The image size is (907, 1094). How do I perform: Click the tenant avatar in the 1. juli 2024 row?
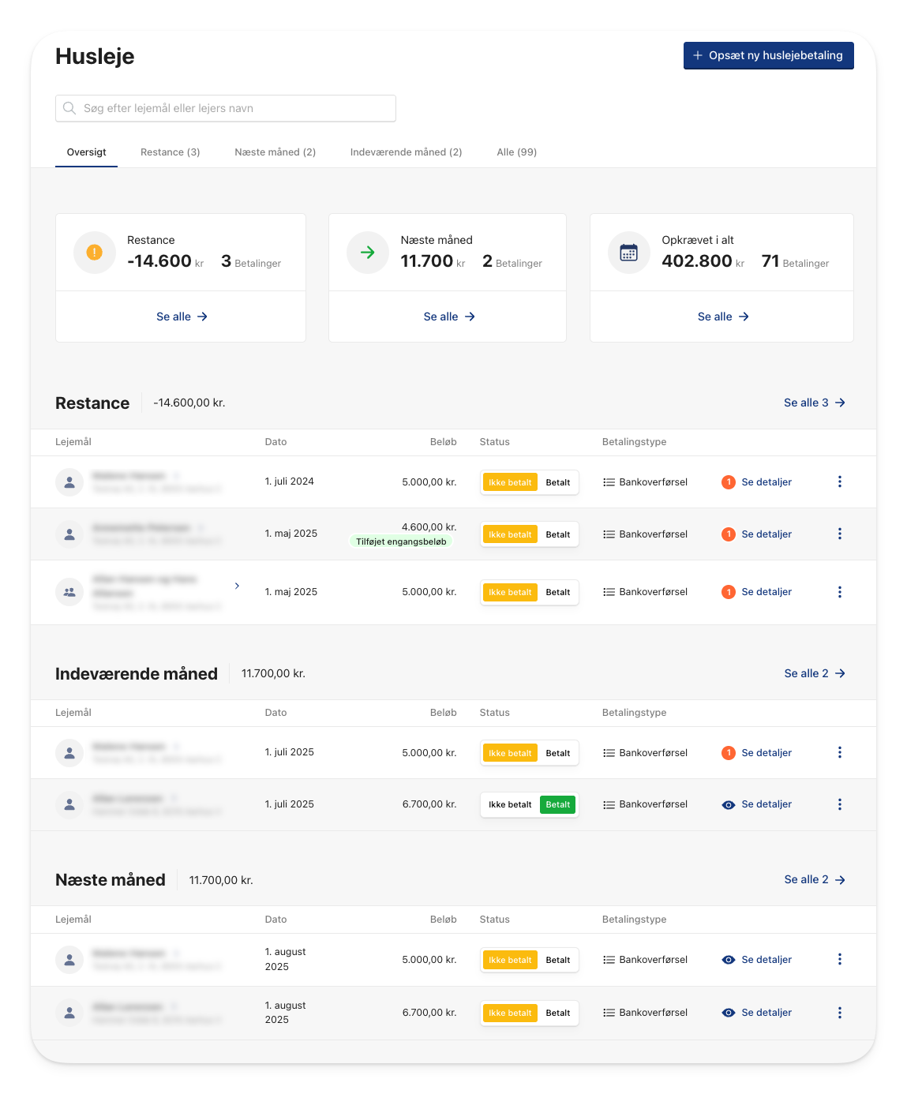[69, 481]
